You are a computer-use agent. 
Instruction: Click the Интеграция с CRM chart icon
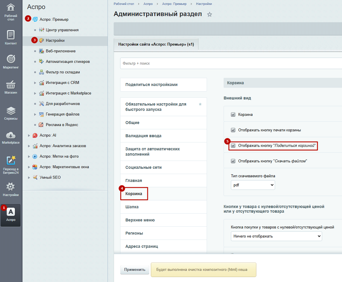point(42,83)
